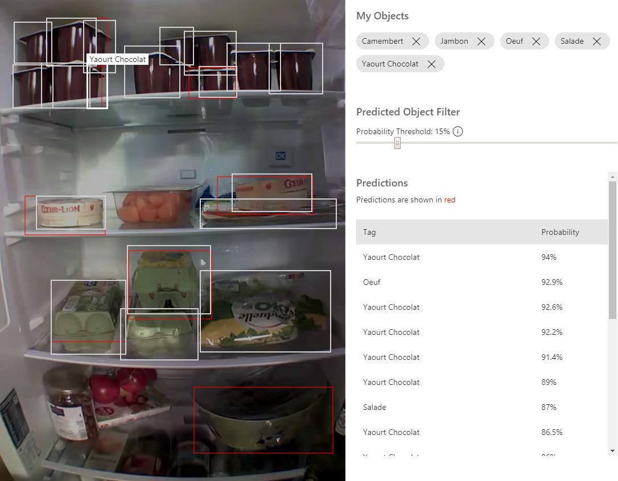Click the salad bag bounding box
The width and height of the screenshot is (618, 481).
[x=265, y=311]
